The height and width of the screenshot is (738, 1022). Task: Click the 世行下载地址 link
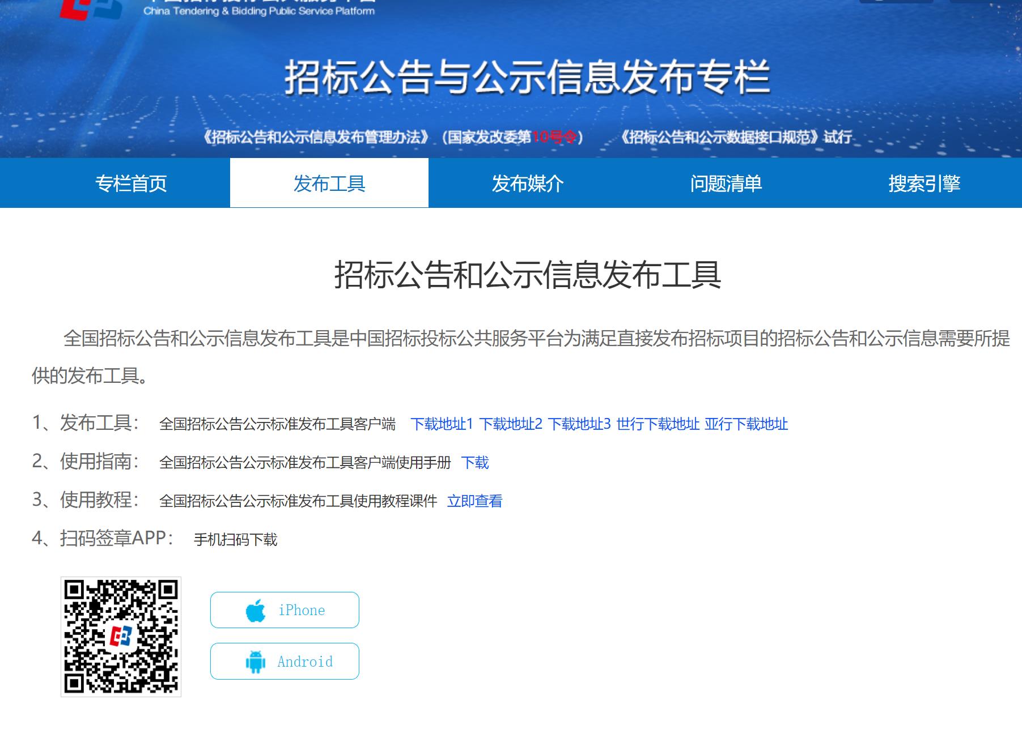click(x=658, y=424)
